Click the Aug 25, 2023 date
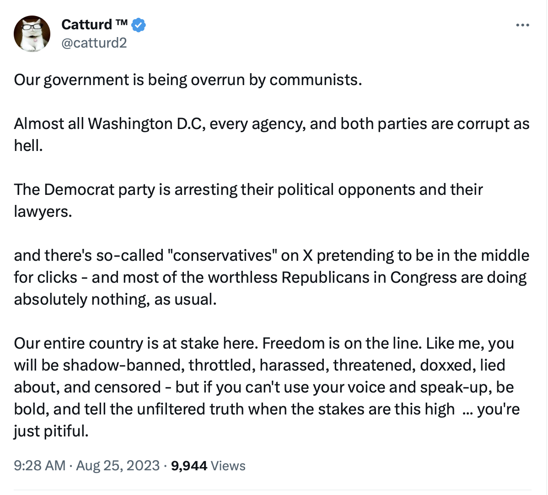This screenshot has height=495, width=548. (x=118, y=466)
